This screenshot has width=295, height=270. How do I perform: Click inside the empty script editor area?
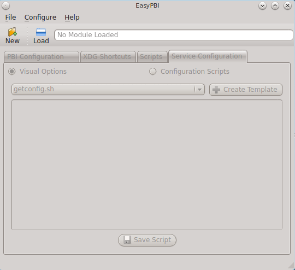pos(147,165)
